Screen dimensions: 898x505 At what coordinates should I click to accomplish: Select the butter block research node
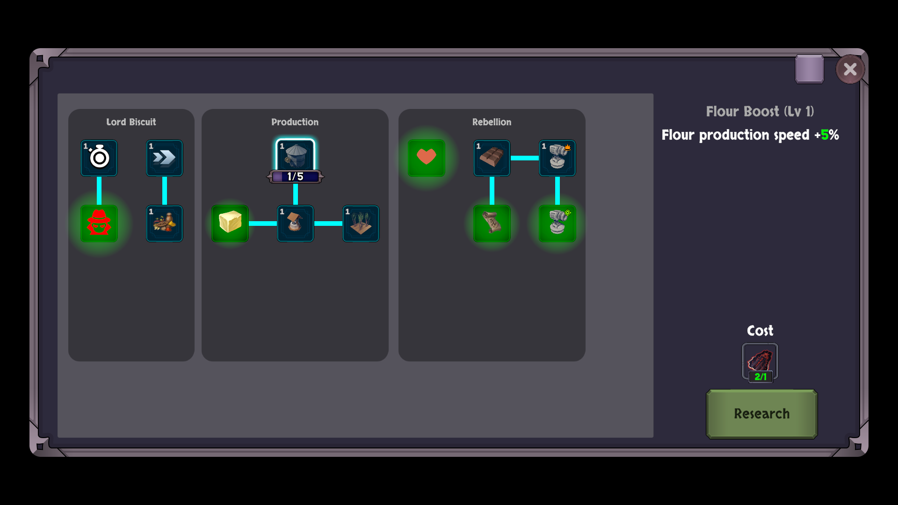(230, 224)
